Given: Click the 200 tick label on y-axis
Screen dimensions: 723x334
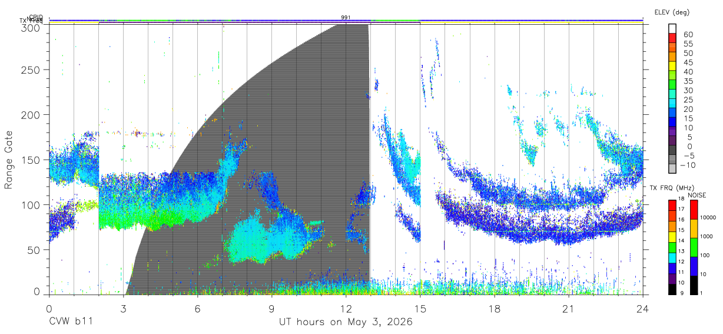Looking at the screenshot, I should click(x=32, y=115).
